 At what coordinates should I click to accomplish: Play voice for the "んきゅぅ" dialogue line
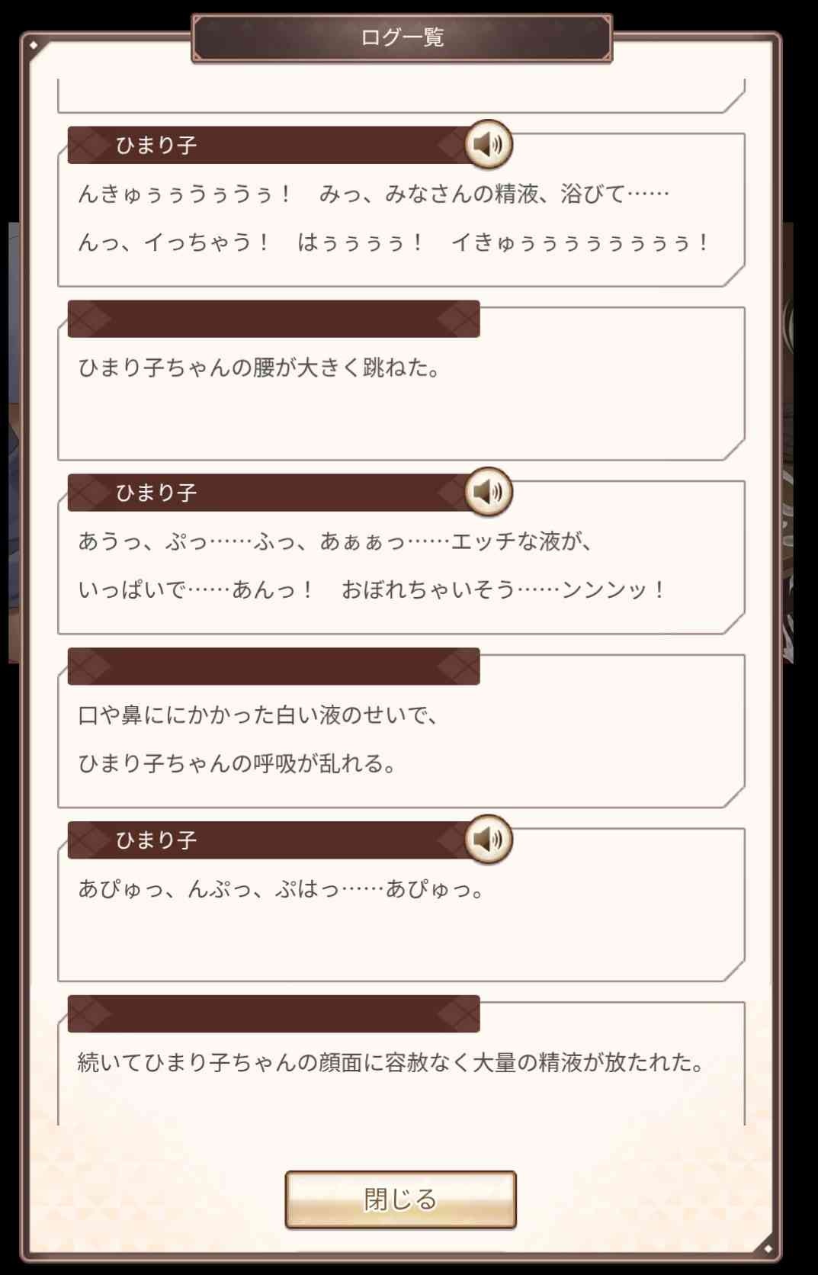(x=489, y=144)
